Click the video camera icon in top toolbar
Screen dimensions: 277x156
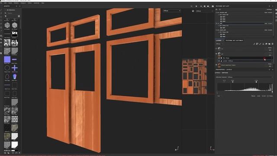click(208, 6)
